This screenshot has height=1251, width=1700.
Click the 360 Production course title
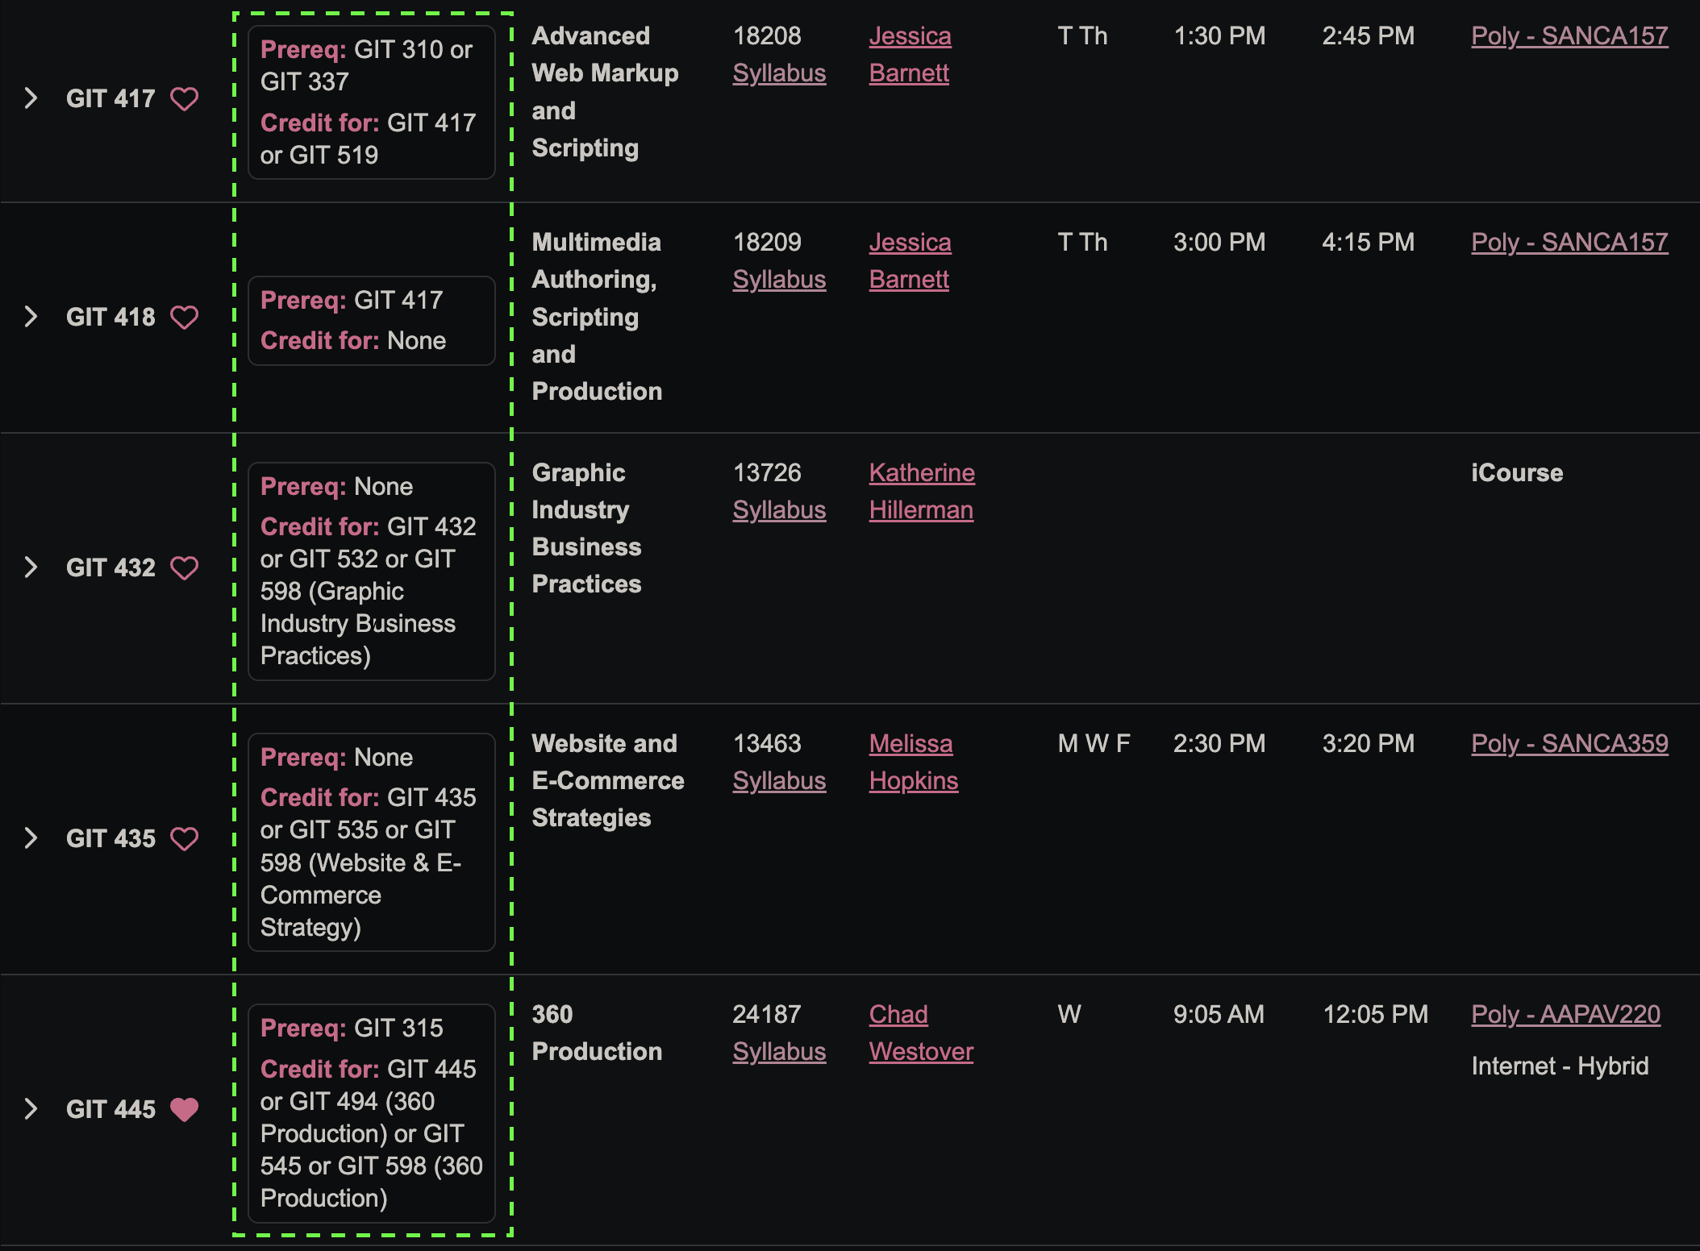tap(597, 1033)
